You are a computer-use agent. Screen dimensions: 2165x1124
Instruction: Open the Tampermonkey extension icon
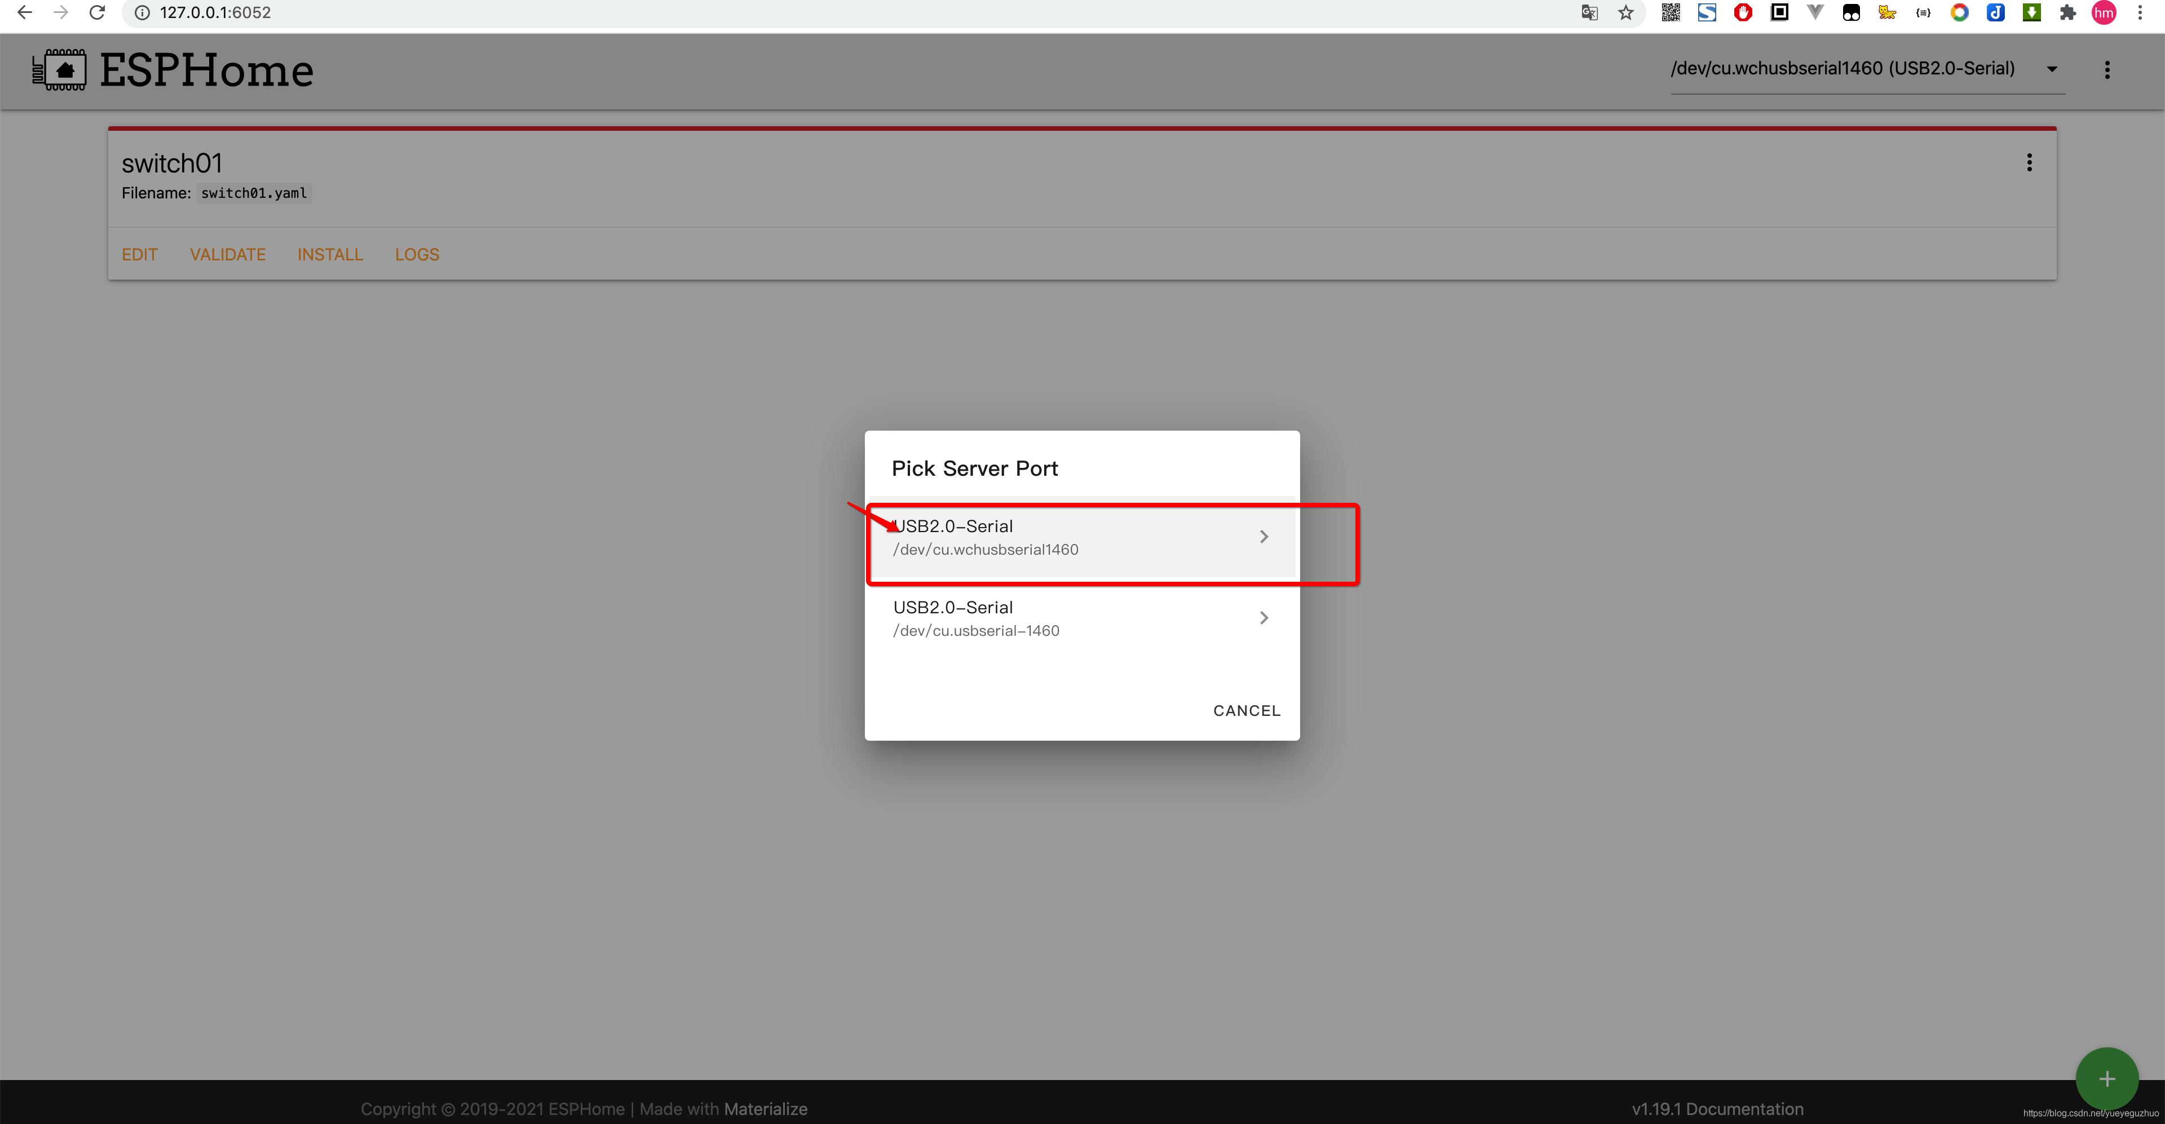tap(1850, 12)
